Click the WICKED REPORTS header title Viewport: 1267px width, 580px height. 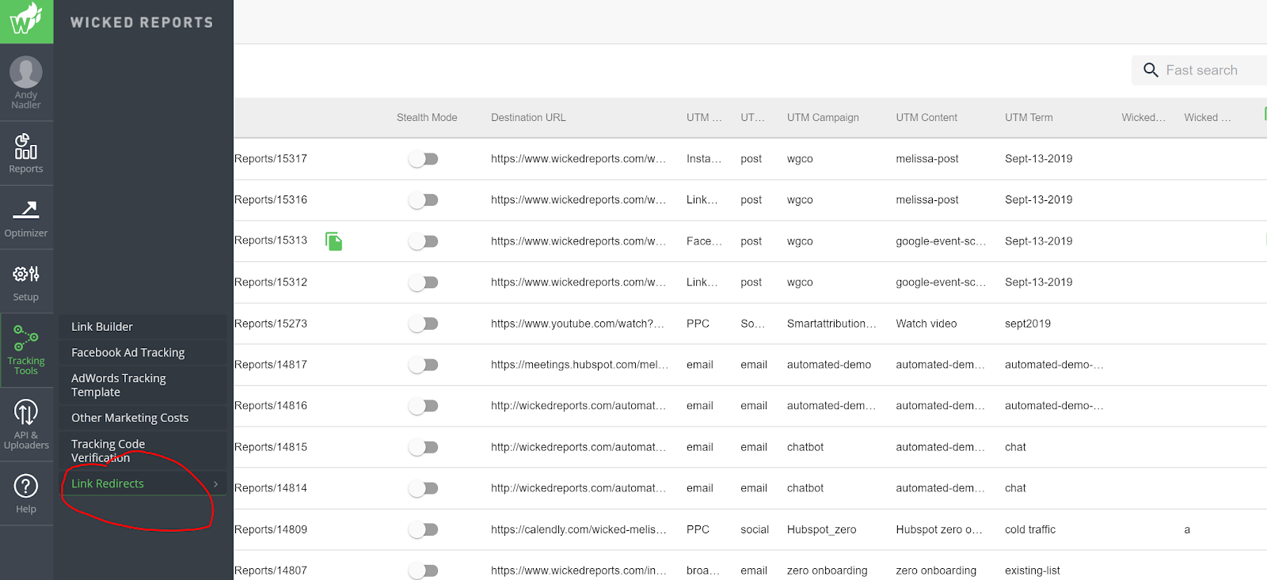click(x=142, y=22)
